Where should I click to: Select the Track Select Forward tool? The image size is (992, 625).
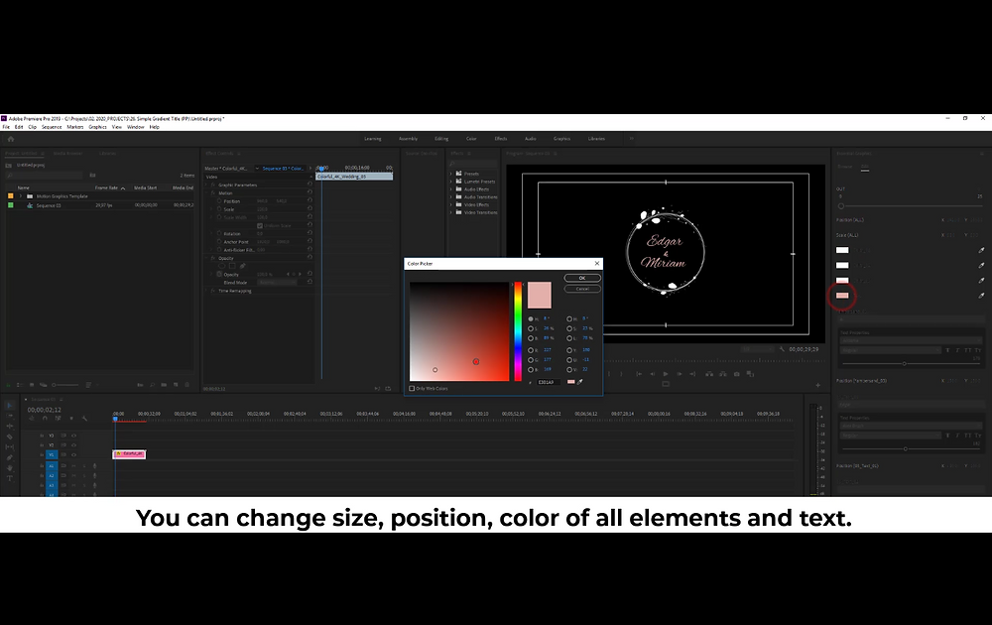click(x=10, y=416)
